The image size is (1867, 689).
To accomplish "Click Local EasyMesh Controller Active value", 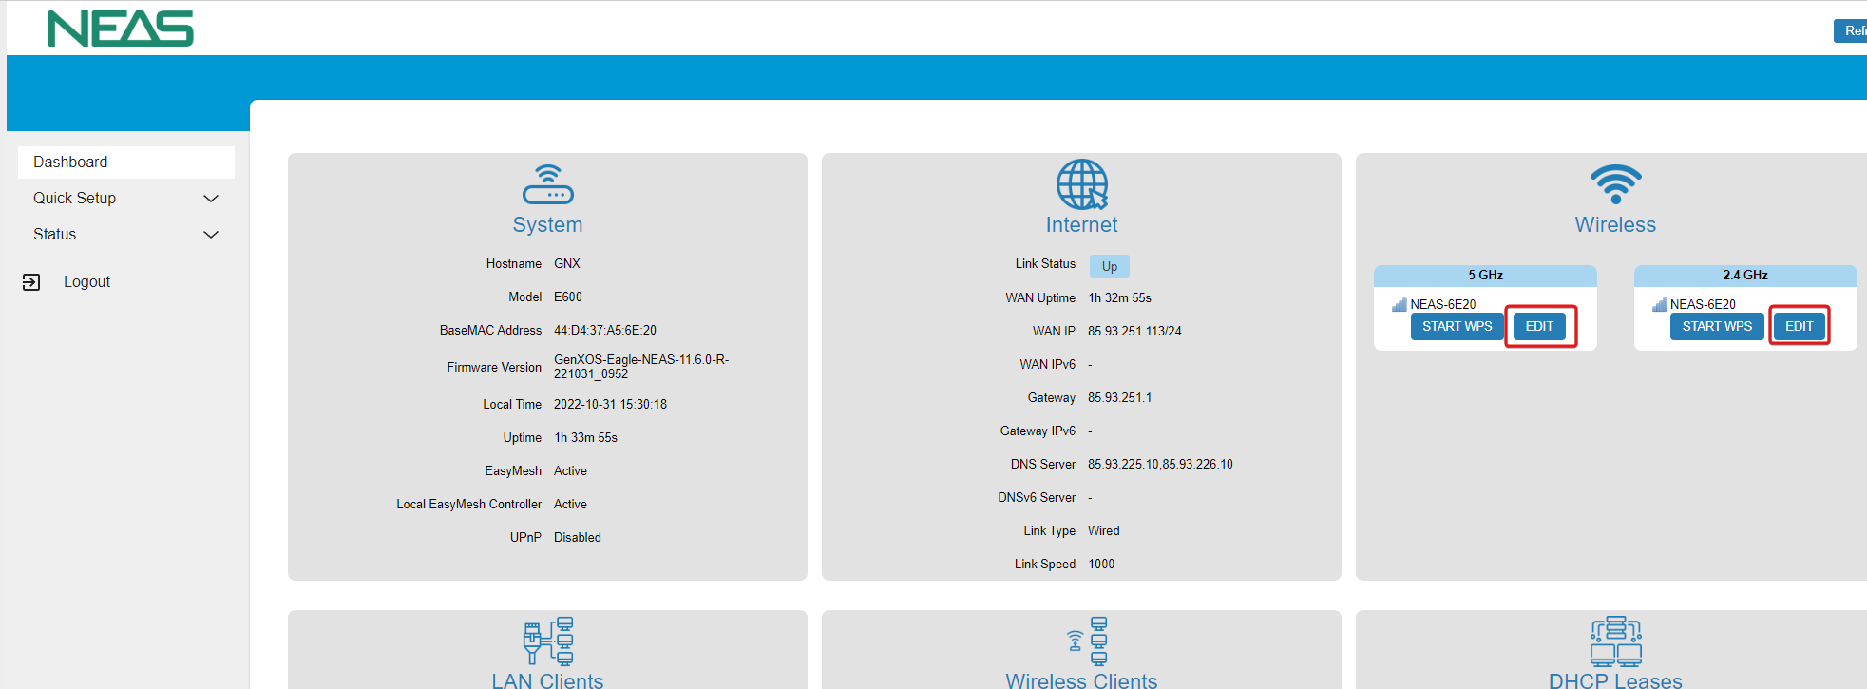I will pyautogui.click(x=570, y=505).
